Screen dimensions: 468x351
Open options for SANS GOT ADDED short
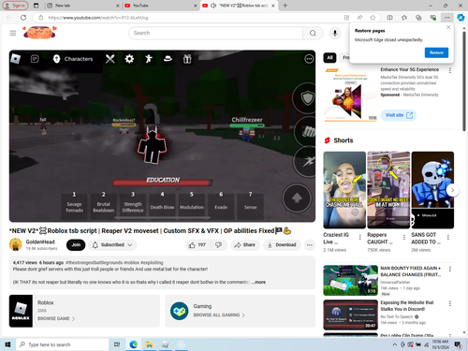pyautogui.click(x=448, y=238)
